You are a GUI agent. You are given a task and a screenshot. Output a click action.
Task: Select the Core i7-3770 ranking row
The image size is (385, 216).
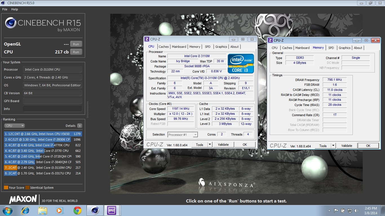pos(43,151)
